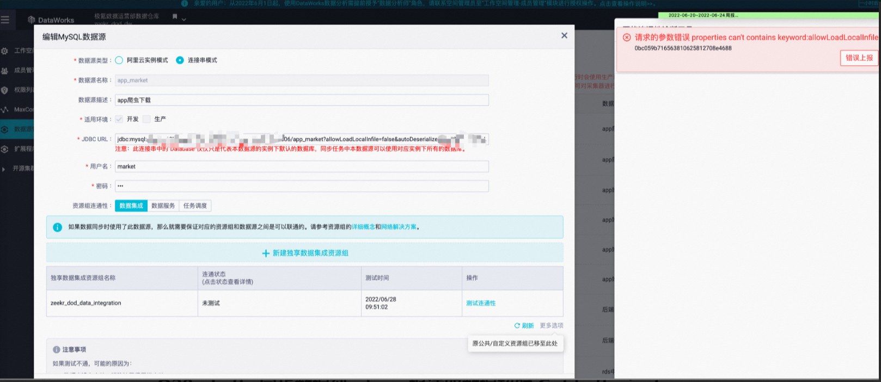881x382 pixels.
Task: Click zeekr_dod_data_integration resource group name
Action: click(x=86, y=303)
